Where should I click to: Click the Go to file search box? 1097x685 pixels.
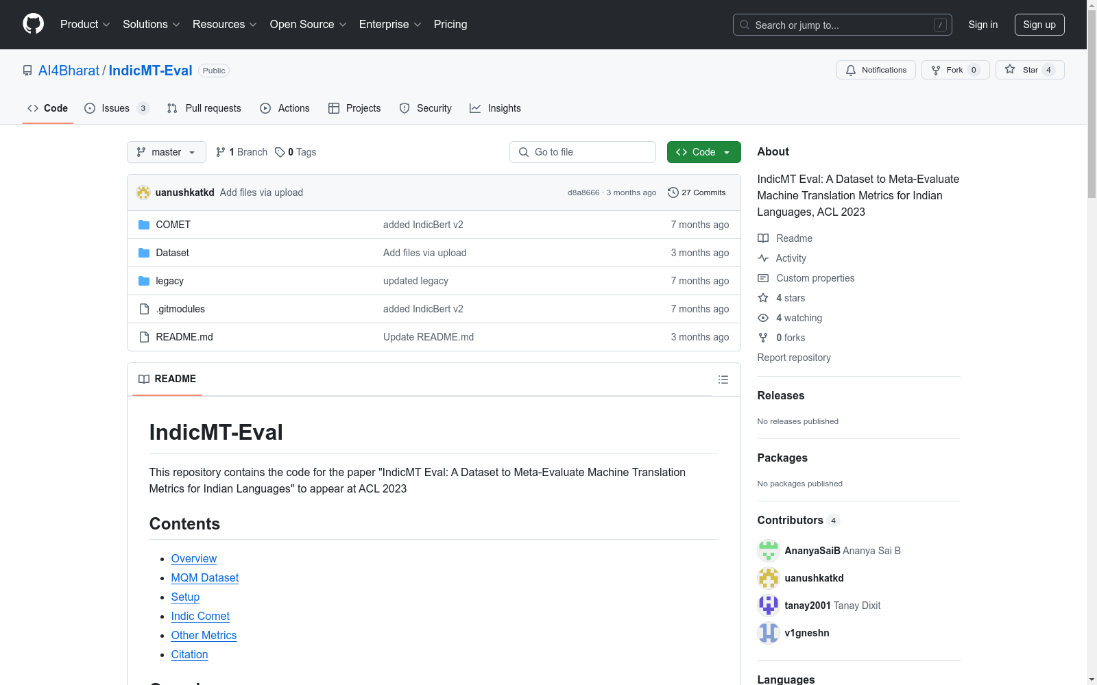coord(583,152)
